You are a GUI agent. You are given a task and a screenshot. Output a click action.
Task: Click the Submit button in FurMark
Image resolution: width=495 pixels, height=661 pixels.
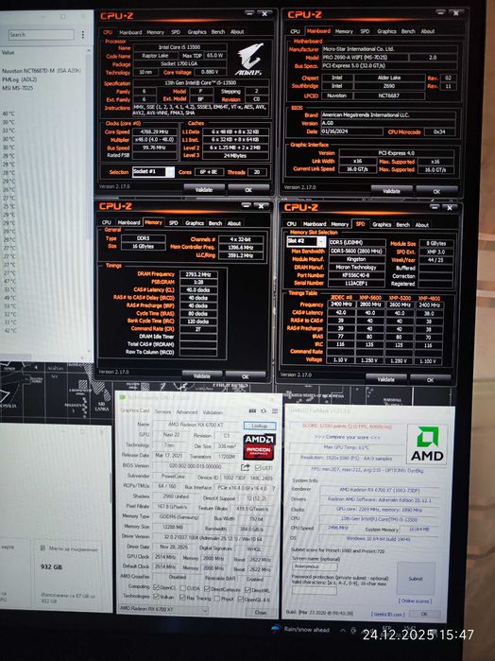tap(416, 579)
